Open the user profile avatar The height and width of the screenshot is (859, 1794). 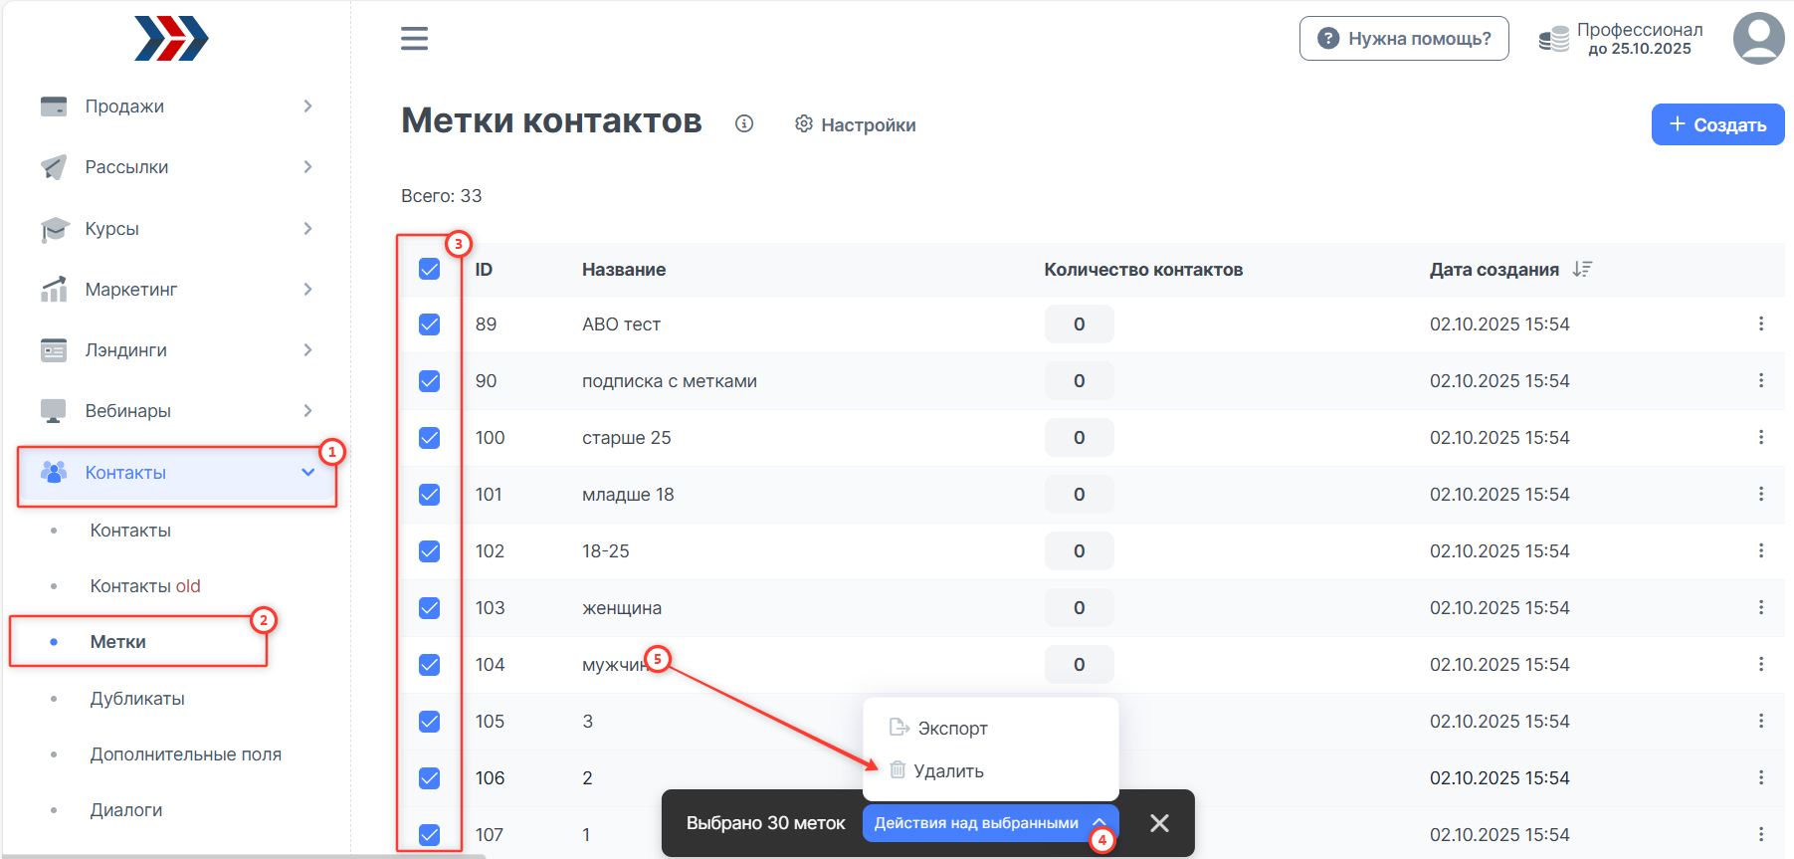point(1758,39)
